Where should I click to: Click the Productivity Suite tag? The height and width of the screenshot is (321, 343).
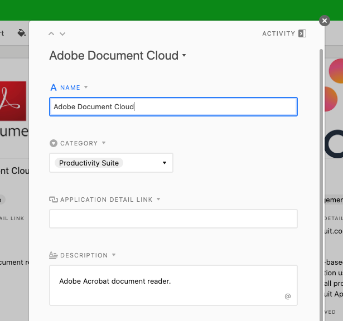click(x=89, y=163)
